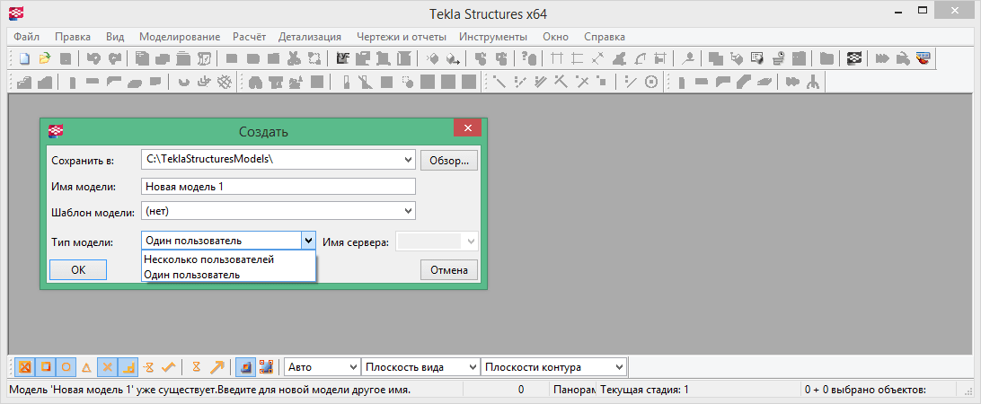Viewport: 981px width, 404px height.
Task: Close the Создать dialog with red X
Action: click(x=467, y=127)
